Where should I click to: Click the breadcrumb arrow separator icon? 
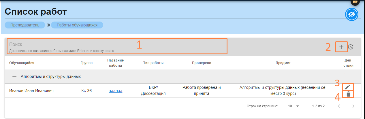(49, 25)
